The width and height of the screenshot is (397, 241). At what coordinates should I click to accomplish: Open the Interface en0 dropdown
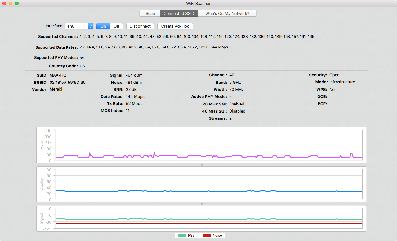pyautogui.click(x=79, y=26)
